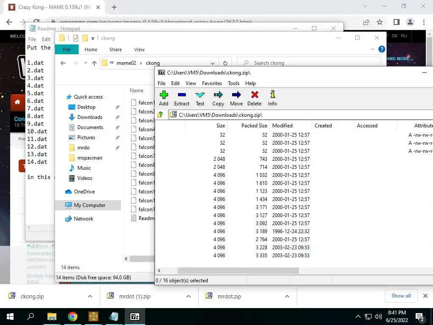Open the 7-Zip View menu
Image resolution: width=433 pixels, height=325 pixels.
[x=191, y=83]
